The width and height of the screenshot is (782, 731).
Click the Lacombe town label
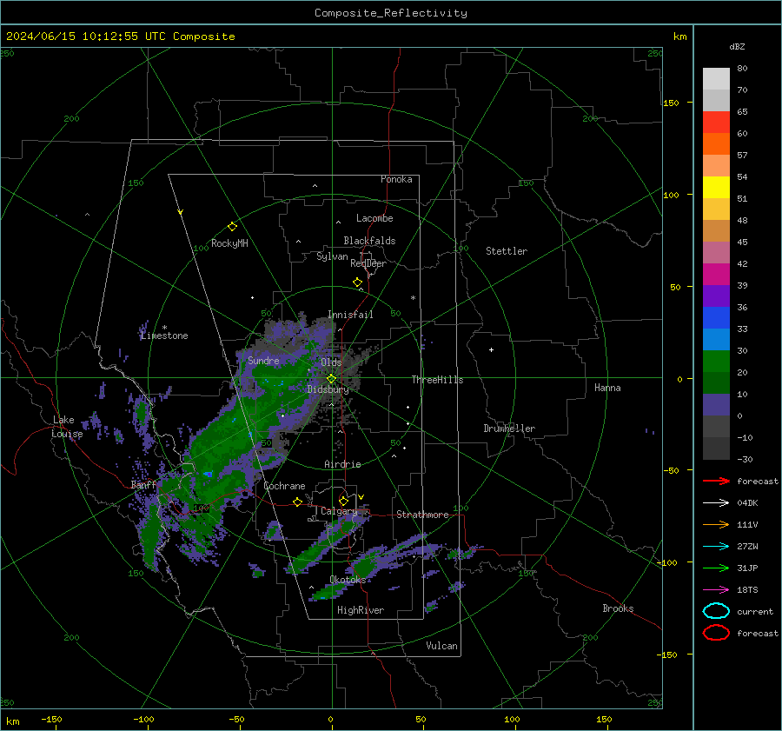374,218
